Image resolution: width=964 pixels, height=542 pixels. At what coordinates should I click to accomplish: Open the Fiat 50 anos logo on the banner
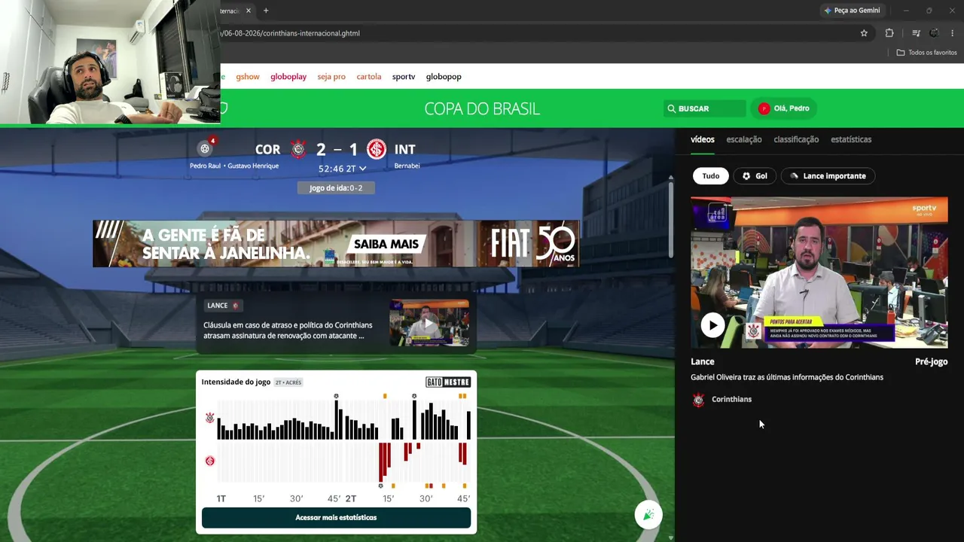coord(532,244)
